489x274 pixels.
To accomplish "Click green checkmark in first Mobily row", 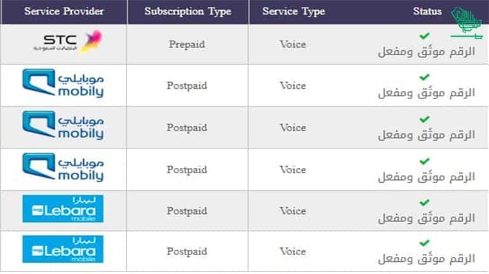I will click(x=424, y=77).
